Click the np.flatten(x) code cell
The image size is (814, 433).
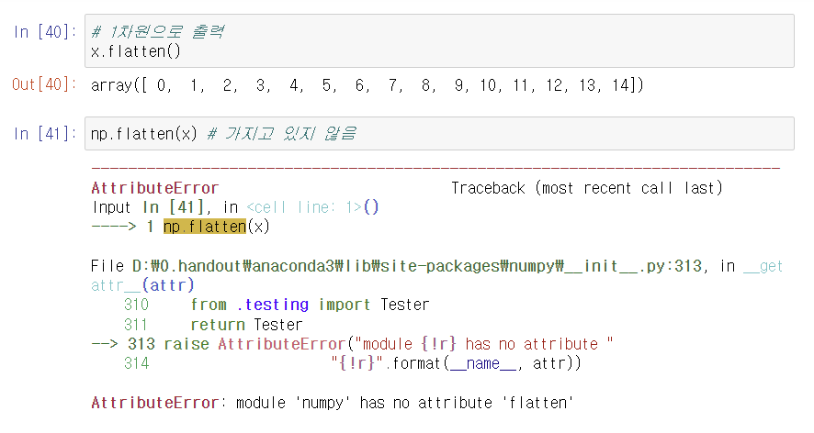439,134
